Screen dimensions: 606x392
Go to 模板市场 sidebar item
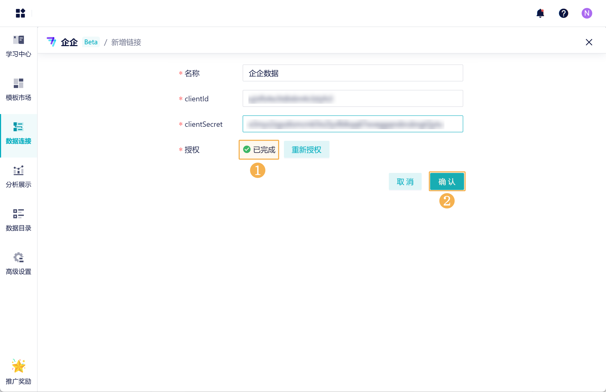coord(19,90)
